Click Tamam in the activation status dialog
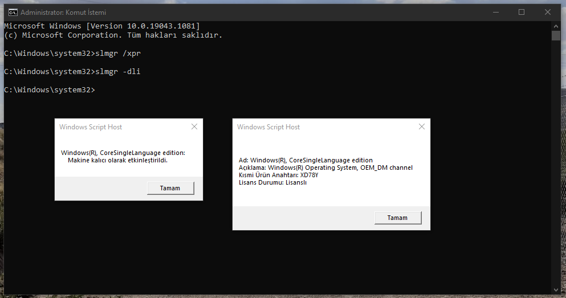 (170, 188)
